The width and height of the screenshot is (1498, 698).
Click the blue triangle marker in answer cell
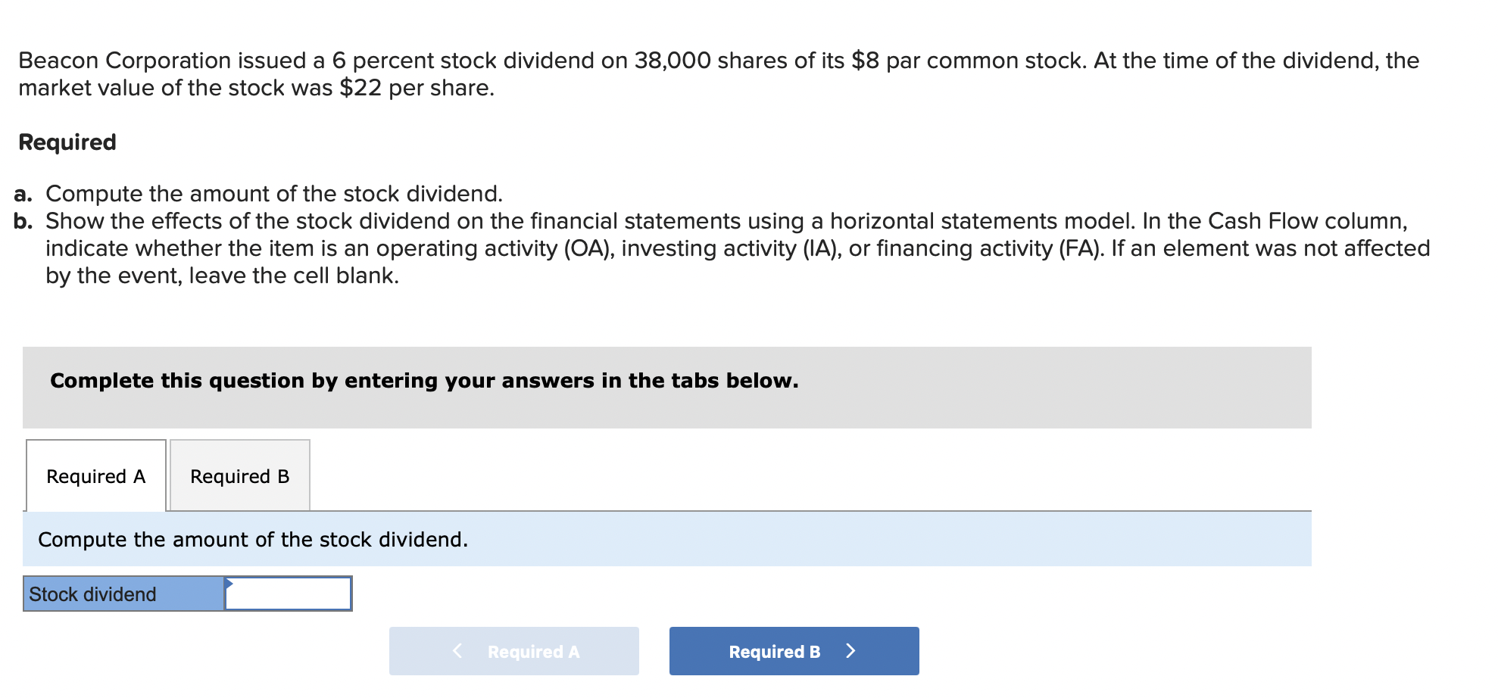(229, 583)
